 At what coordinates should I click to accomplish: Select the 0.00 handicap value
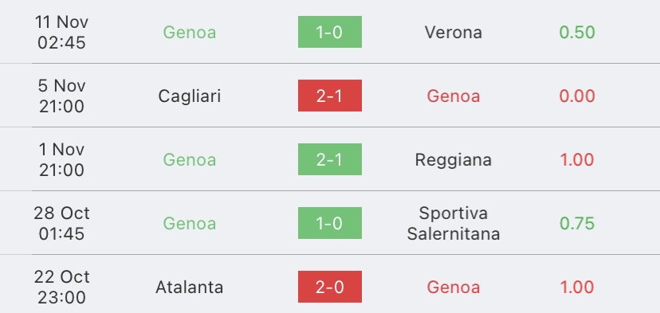(577, 96)
